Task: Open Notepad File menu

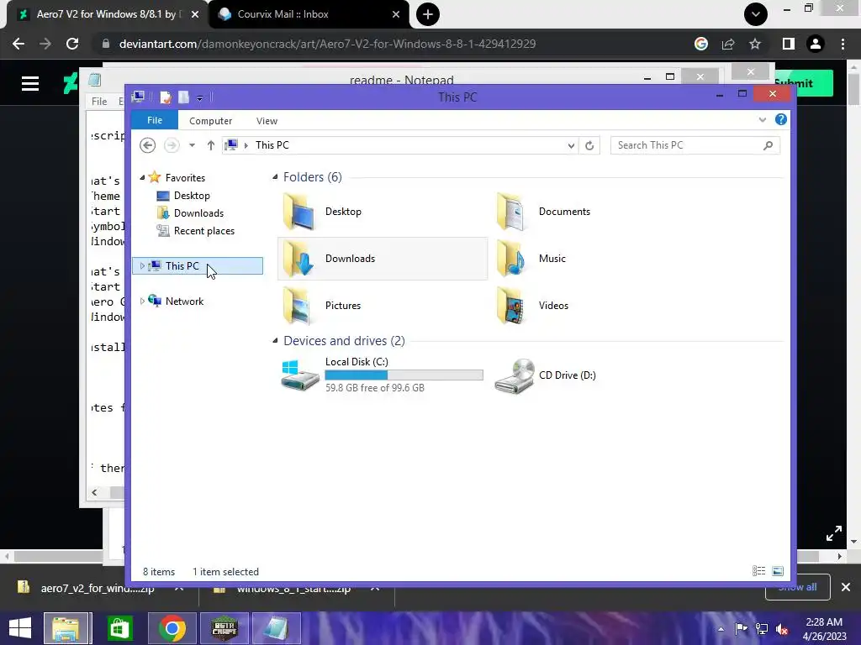Action: pyautogui.click(x=99, y=101)
